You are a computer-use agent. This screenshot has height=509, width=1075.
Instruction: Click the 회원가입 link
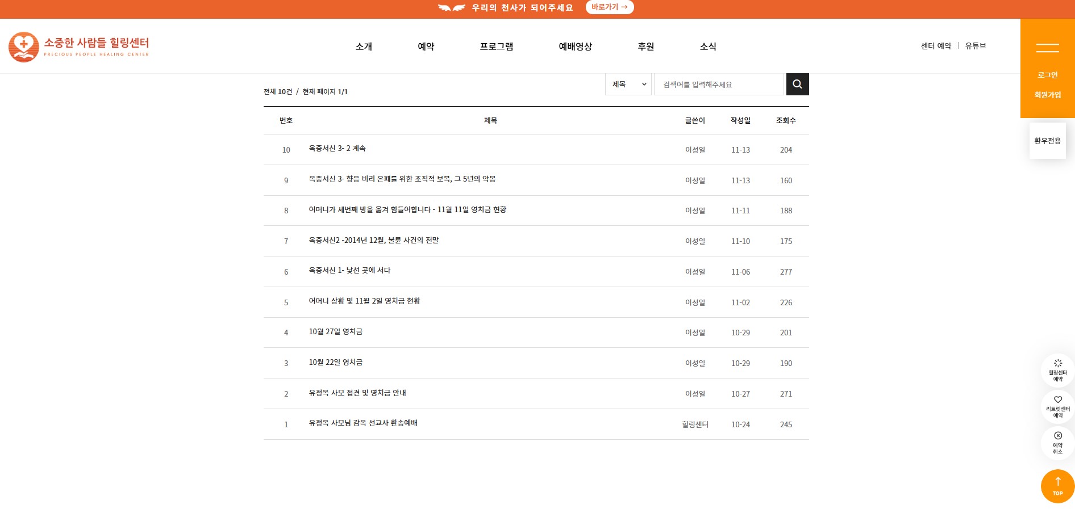coord(1047,95)
